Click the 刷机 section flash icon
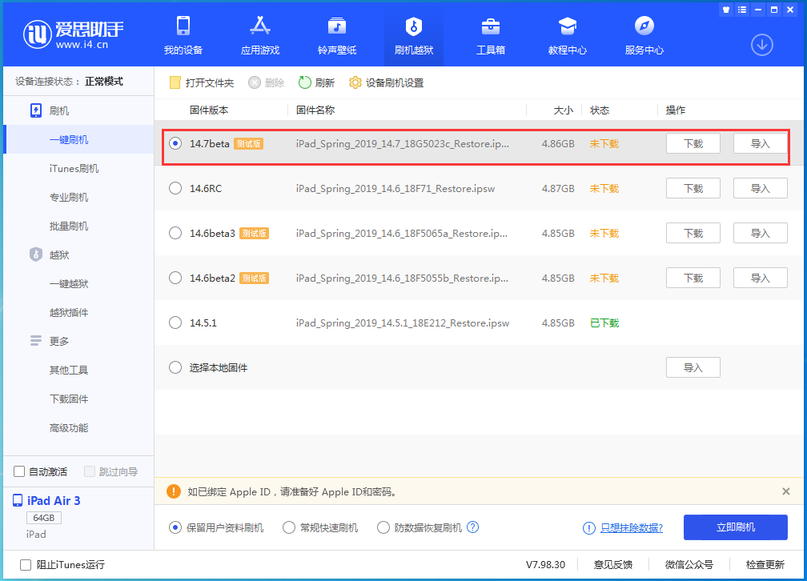 (x=35, y=110)
